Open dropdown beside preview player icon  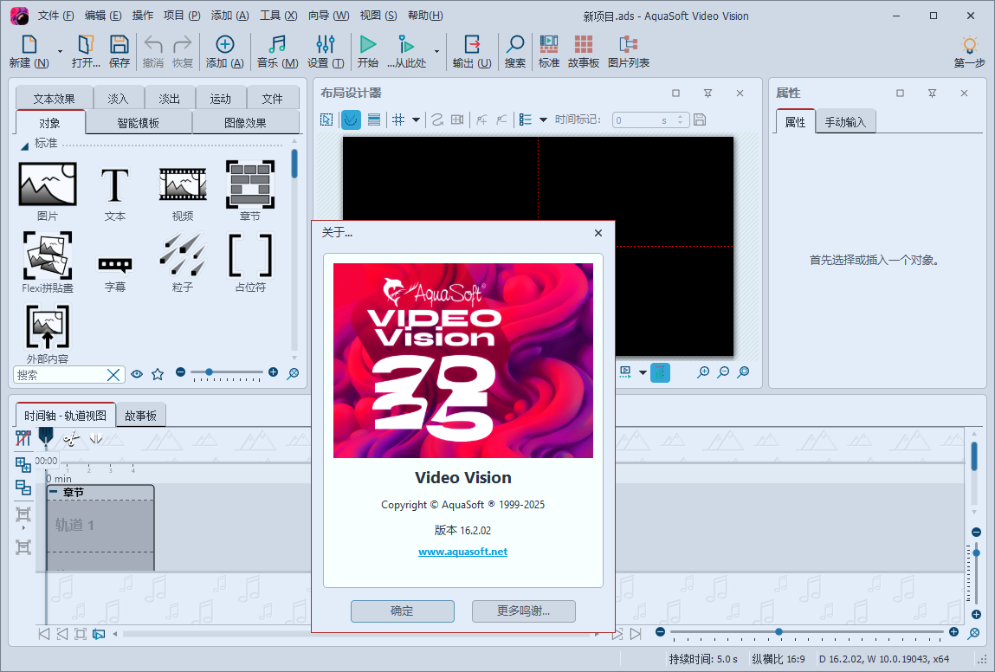643,372
